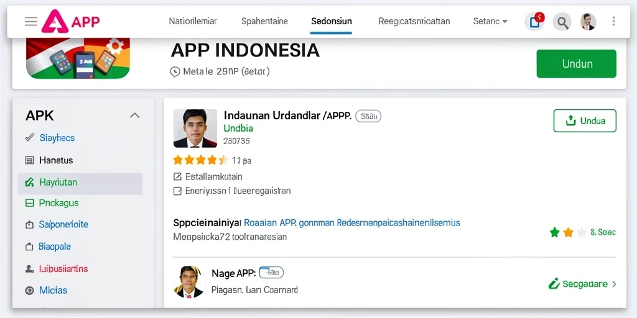Click the 8, Soac rating text
637x318 pixels.
coord(603,232)
